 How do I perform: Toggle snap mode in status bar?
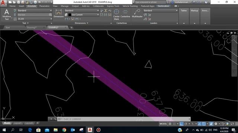click(174, 124)
